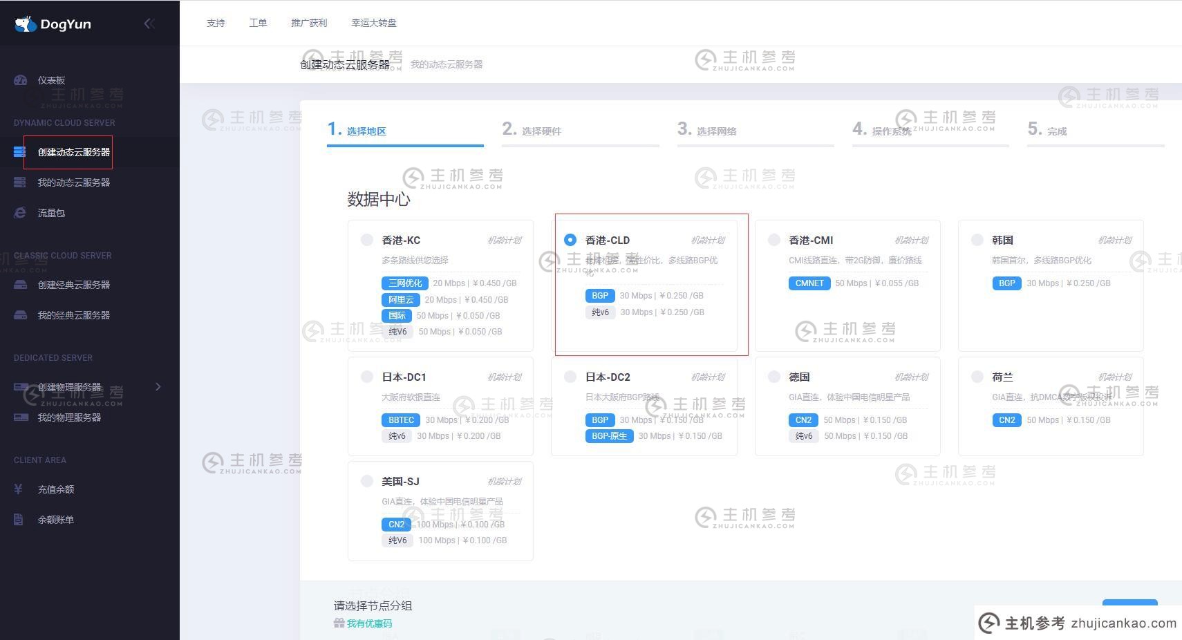This screenshot has height=640, width=1182.
Task: Click the BGP tag on 韩国 card
Action: pos(1007,283)
